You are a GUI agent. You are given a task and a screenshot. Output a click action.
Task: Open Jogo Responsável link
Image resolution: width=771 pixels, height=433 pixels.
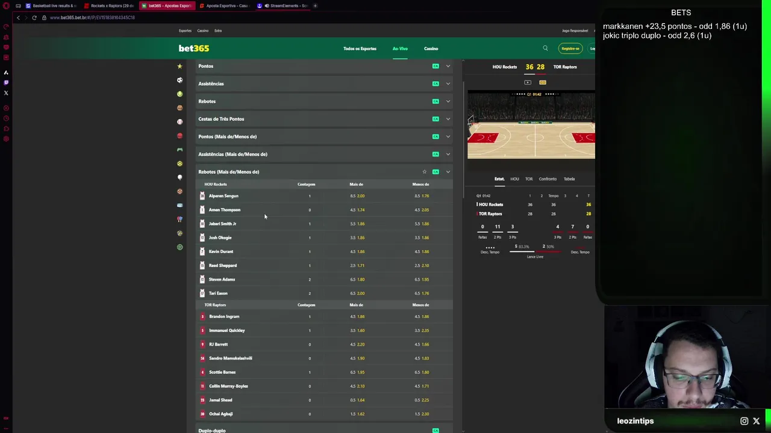pyautogui.click(x=575, y=31)
